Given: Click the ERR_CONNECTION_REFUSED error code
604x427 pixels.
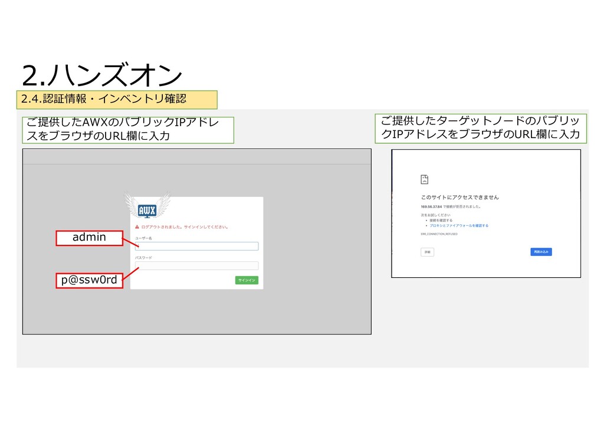Looking at the screenshot, I should click(439, 234).
